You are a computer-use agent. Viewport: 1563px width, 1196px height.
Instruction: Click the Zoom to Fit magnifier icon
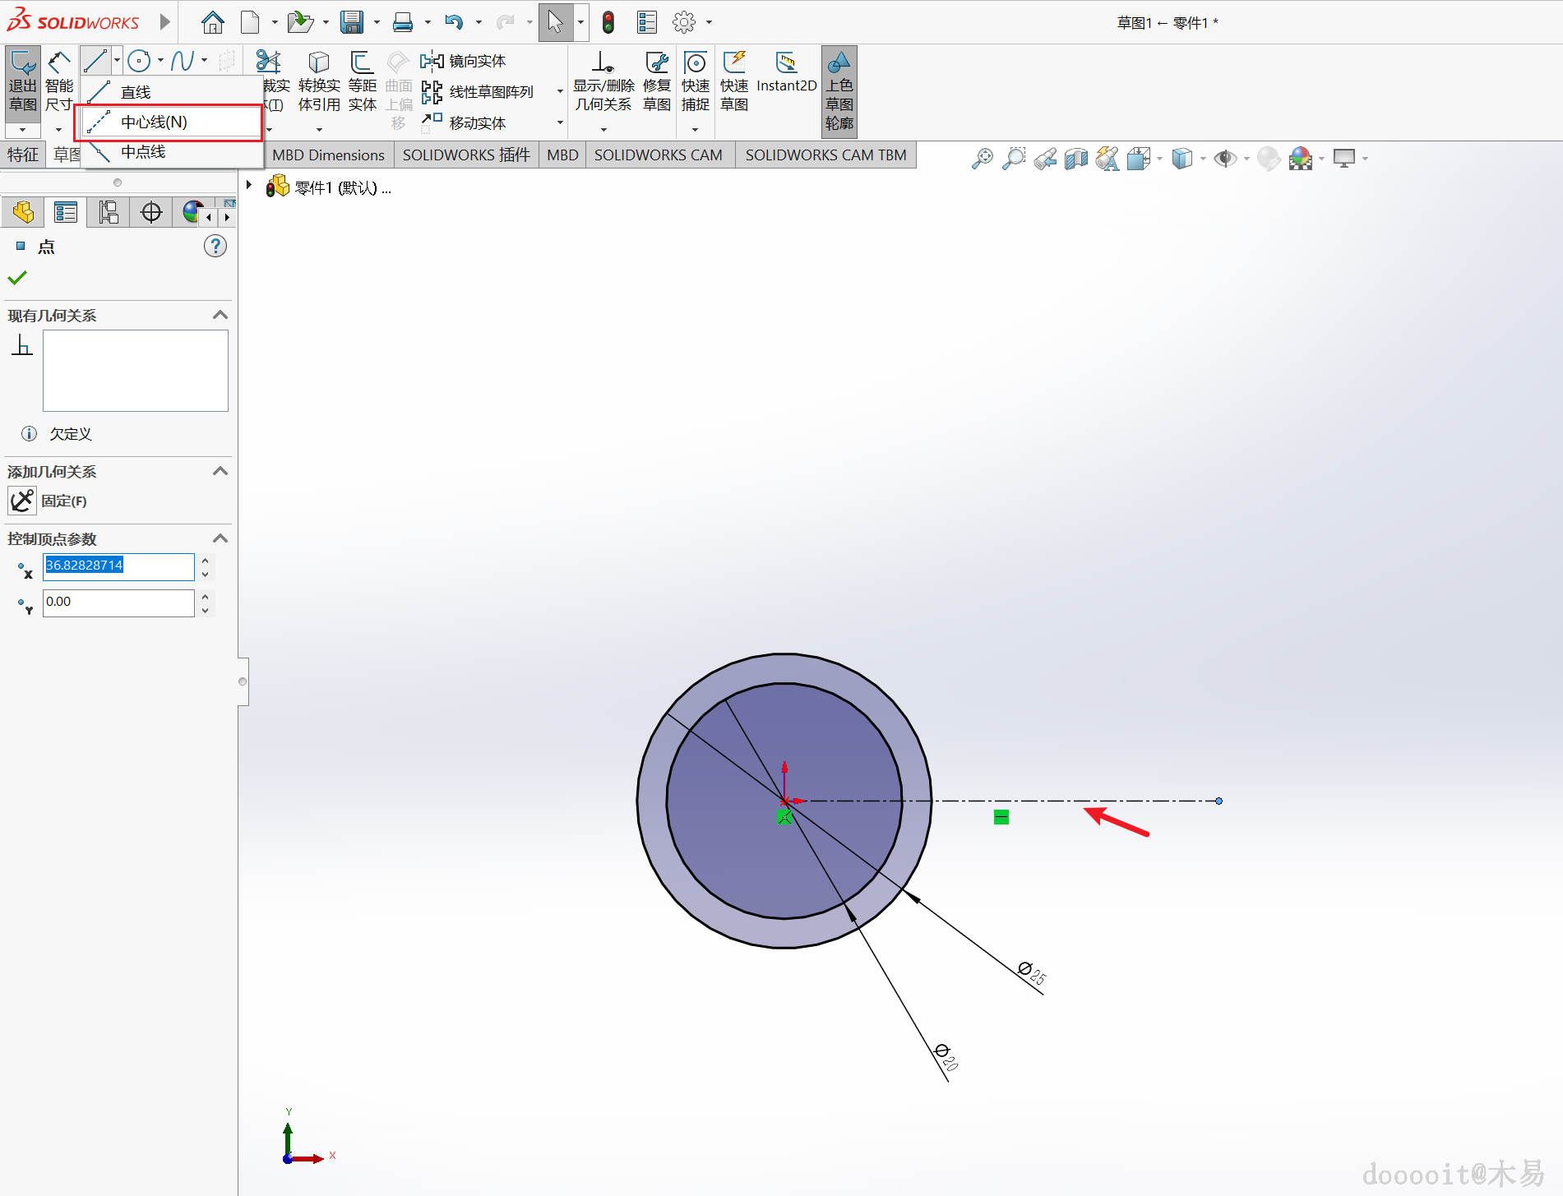point(982,158)
